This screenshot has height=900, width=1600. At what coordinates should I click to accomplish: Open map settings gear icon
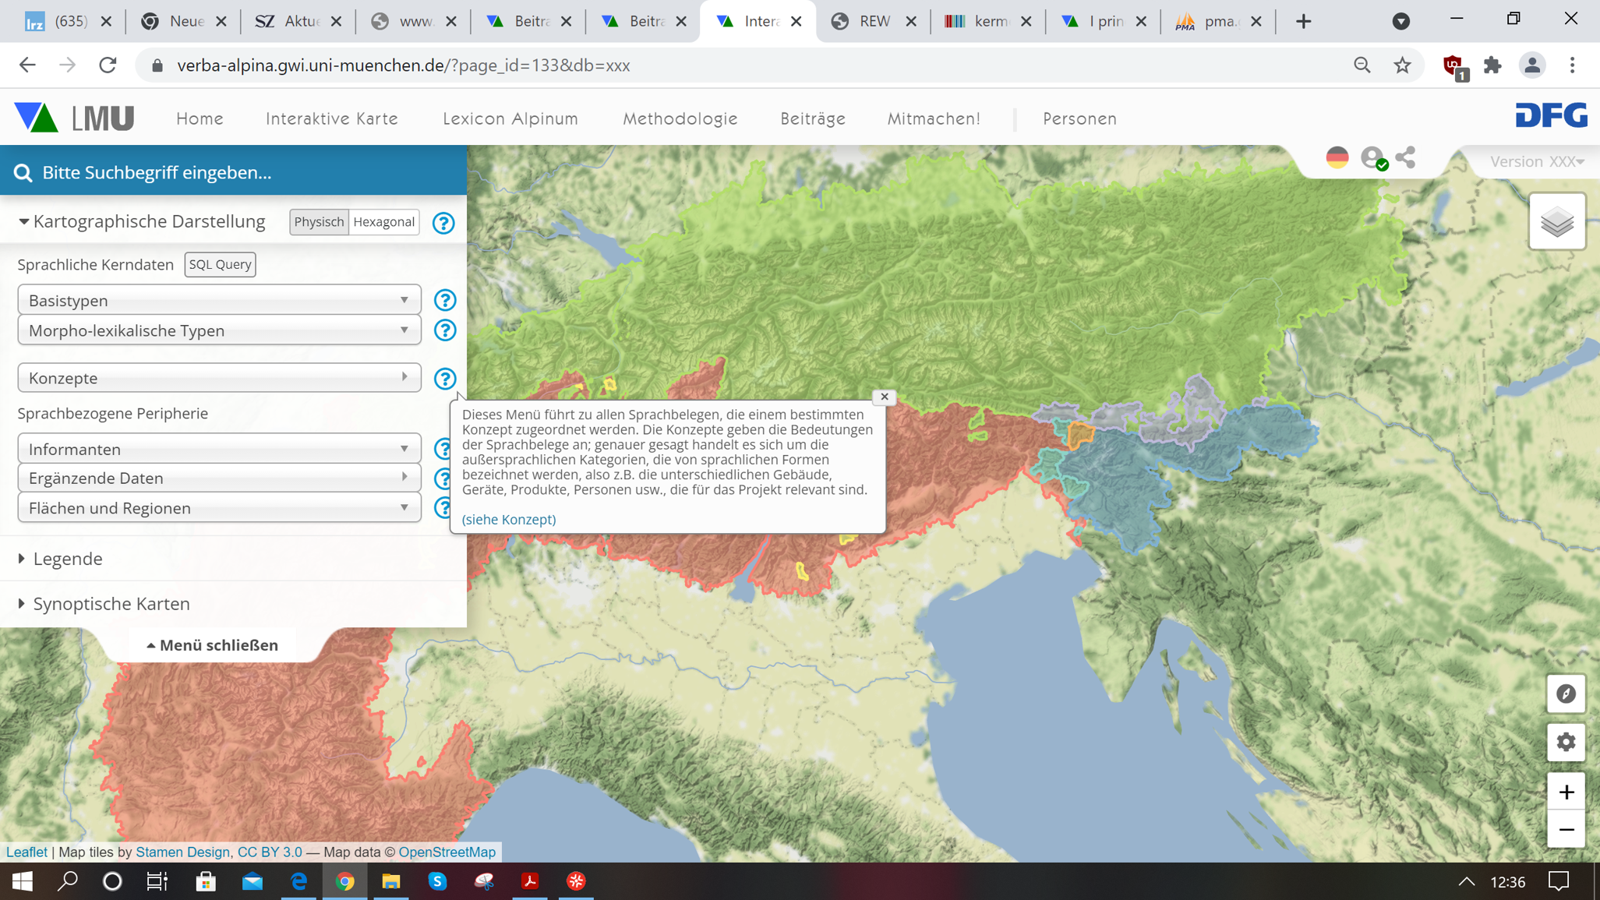tap(1566, 742)
